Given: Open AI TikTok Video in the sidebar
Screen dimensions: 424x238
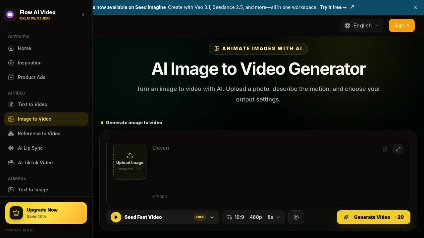Looking at the screenshot, I should 46,163.
